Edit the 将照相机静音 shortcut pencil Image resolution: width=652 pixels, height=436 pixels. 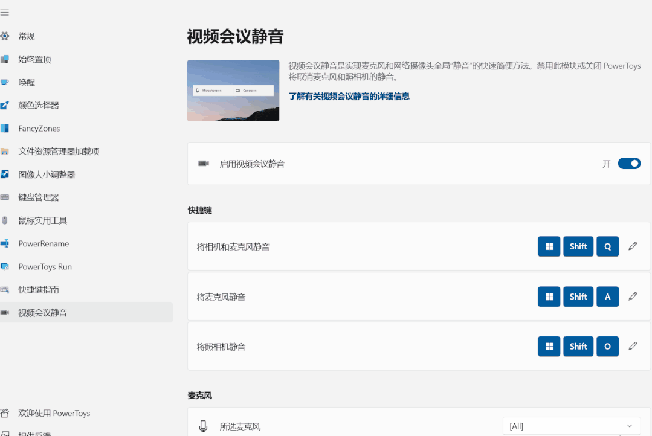click(633, 346)
